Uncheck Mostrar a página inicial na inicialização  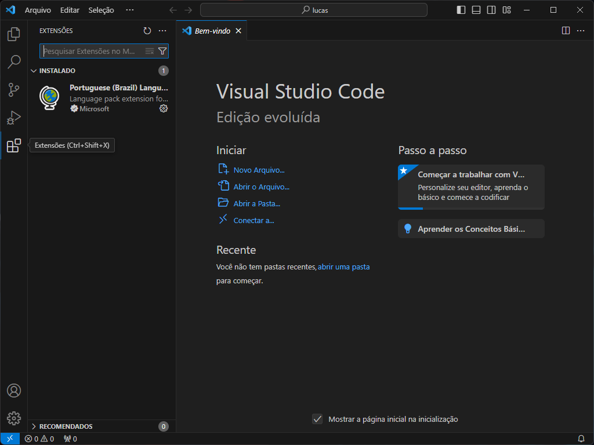tap(317, 419)
